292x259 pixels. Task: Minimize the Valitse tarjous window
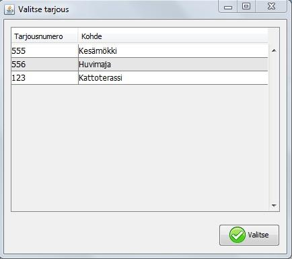[228, 7]
